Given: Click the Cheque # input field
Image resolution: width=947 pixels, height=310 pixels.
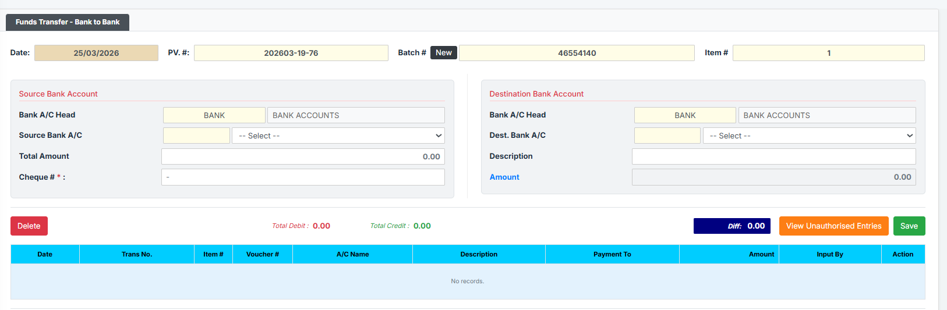Looking at the screenshot, I should [x=303, y=177].
